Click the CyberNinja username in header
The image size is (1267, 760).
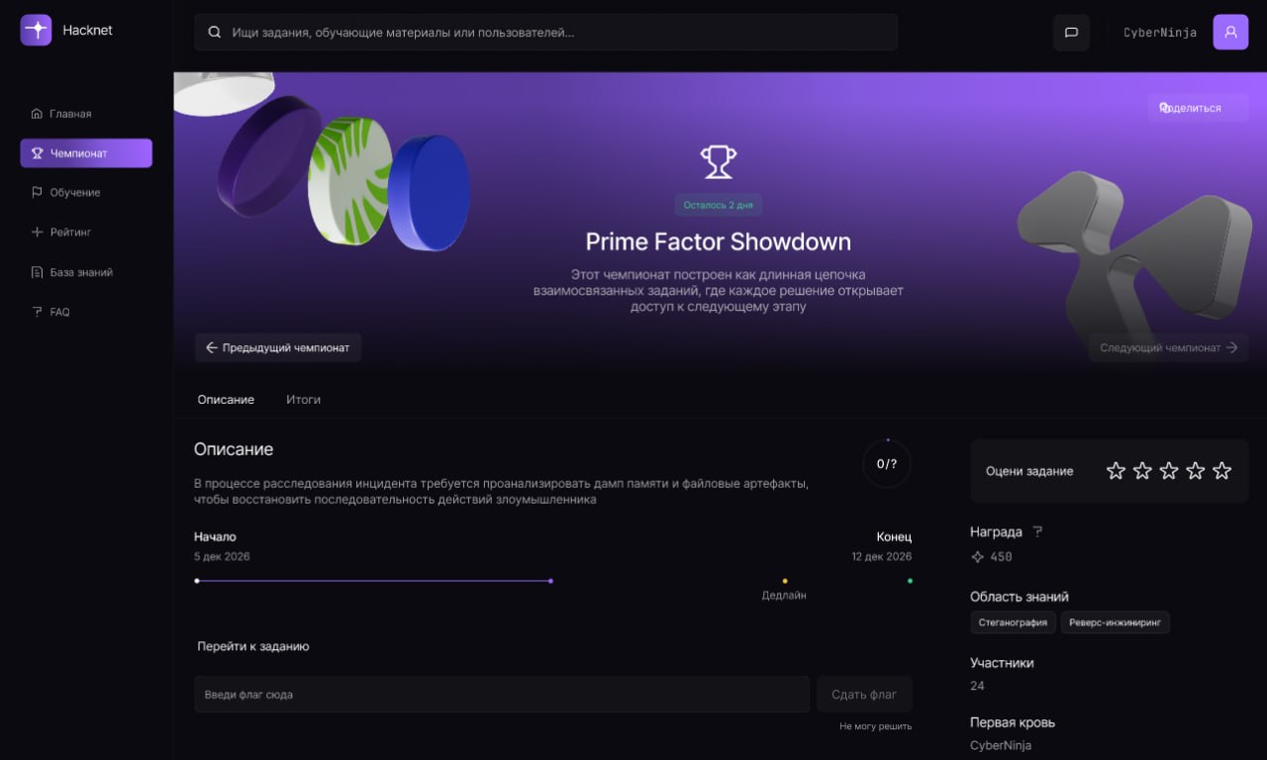click(x=1160, y=33)
